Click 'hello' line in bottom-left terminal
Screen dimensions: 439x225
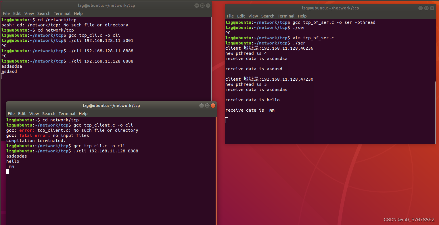click(x=13, y=161)
